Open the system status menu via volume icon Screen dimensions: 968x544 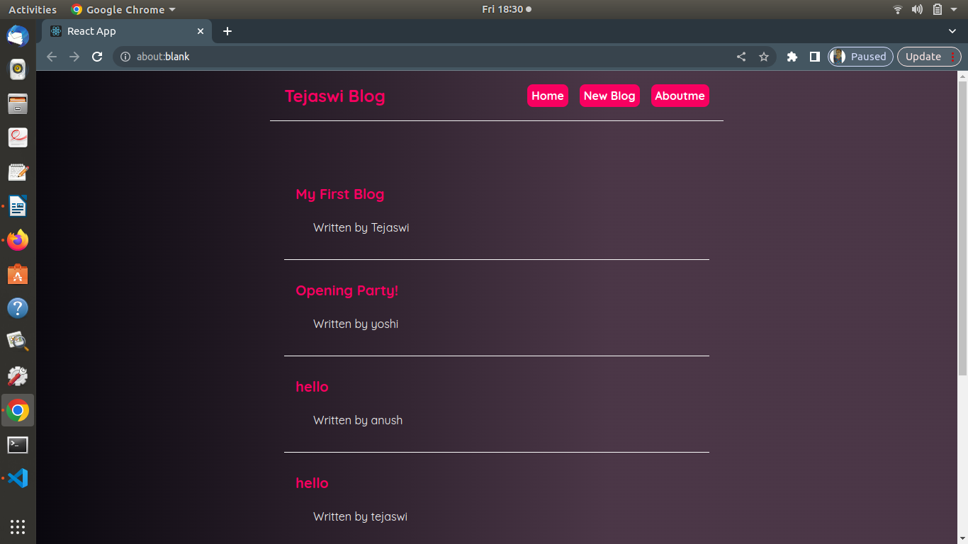917,9
